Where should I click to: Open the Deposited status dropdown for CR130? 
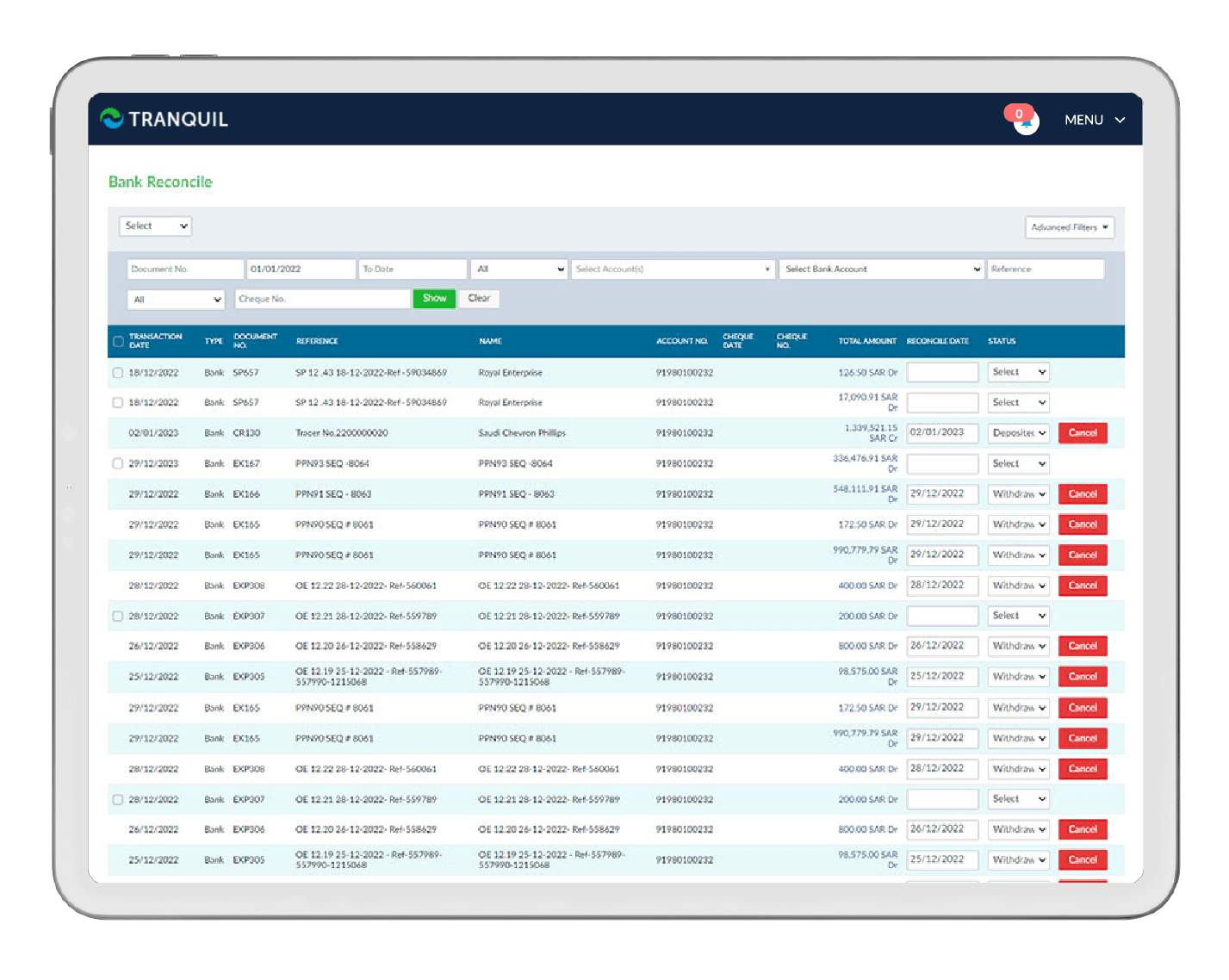[1018, 432]
